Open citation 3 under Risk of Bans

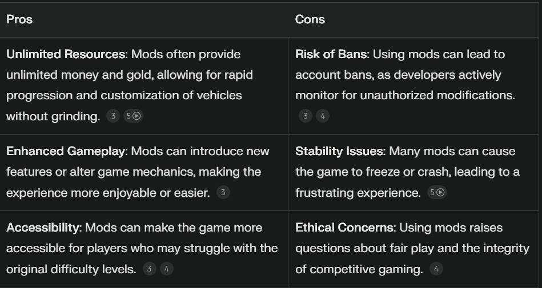pos(305,116)
